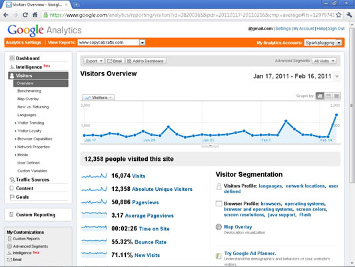Open Help link in header
Viewport: 355px width, 267px height.
click(x=321, y=29)
